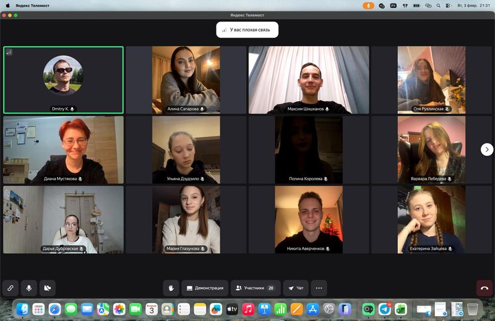Toggle the microphone in the call toolbar
Screen dimensions: 495x321
pyautogui.click(x=28, y=288)
